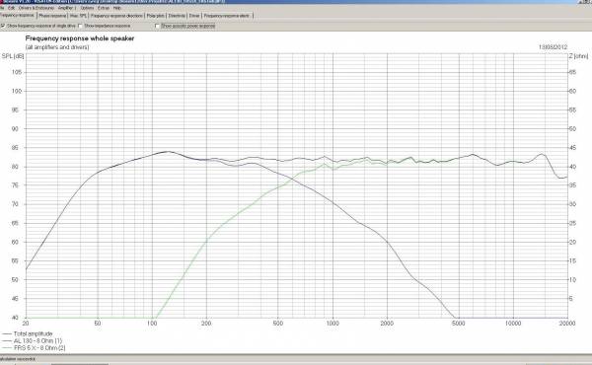
Task: Switch to the Frequency response tab
Action: [18, 16]
